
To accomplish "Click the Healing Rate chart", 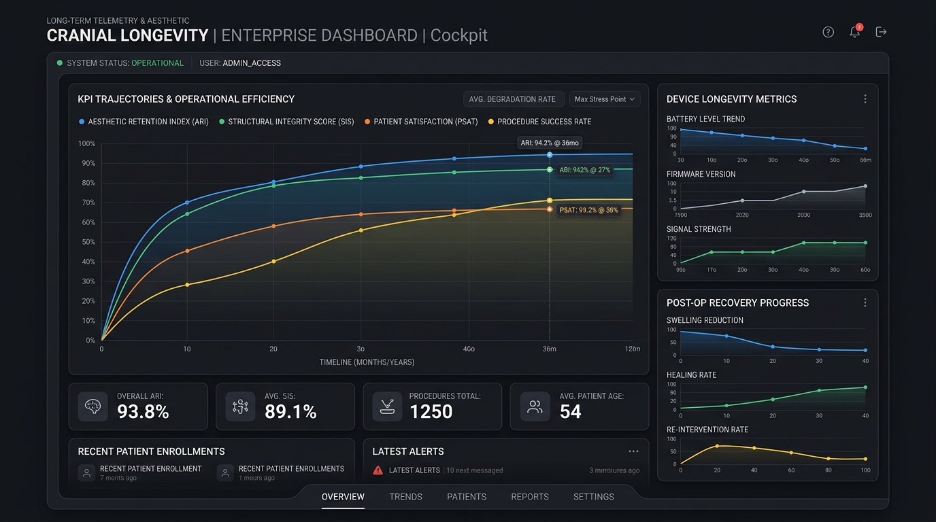I will tap(773, 398).
